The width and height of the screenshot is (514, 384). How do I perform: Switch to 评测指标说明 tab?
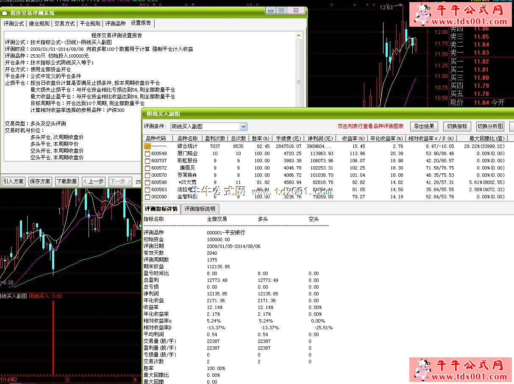[x=200, y=209]
